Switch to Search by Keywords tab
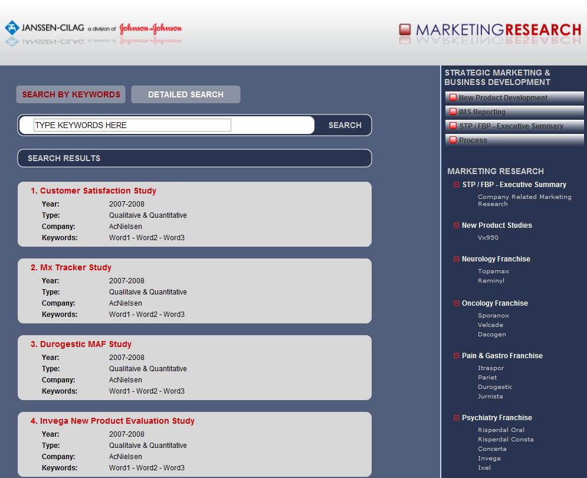The height and width of the screenshot is (478, 587). [x=71, y=94]
